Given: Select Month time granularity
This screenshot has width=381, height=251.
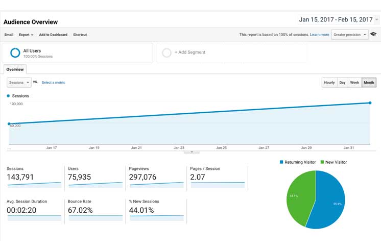Looking at the screenshot, I should 369,82.
